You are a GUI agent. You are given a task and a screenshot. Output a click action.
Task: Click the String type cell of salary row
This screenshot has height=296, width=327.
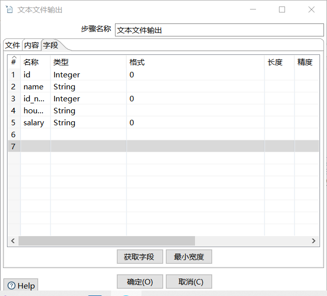click(x=88, y=122)
